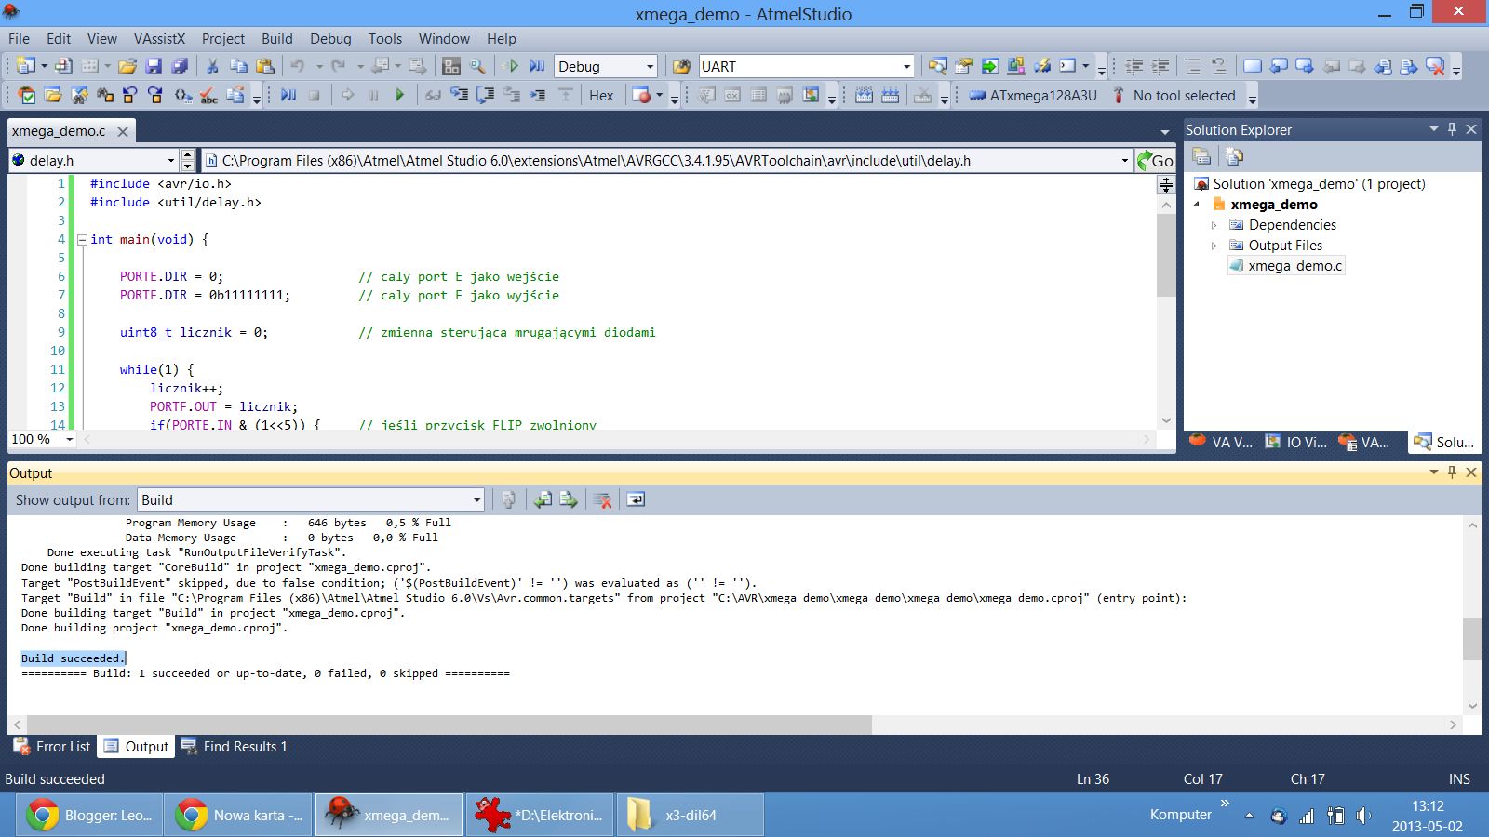This screenshot has height=837, width=1489.
Task: Click the 'No tool selected' programmer button
Action: pos(1174,95)
